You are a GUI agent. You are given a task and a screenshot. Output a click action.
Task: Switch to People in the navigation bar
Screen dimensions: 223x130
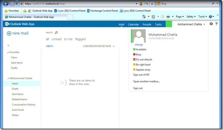(x=147, y=25)
